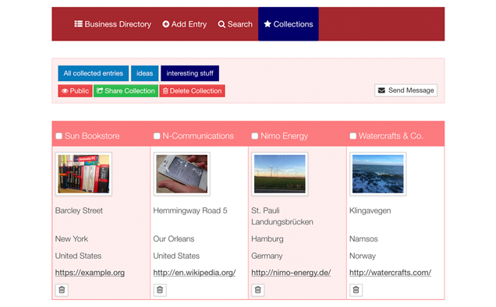Open the http://nimo-energy.de/ link

click(x=291, y=273)
